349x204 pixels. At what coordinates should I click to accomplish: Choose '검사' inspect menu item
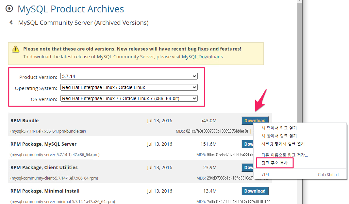tap(265, 174)
